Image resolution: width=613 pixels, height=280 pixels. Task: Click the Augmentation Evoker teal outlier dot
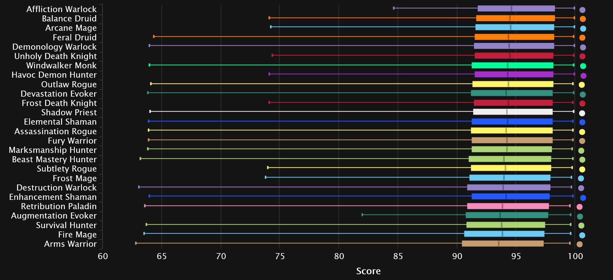(x=580, y=217)
